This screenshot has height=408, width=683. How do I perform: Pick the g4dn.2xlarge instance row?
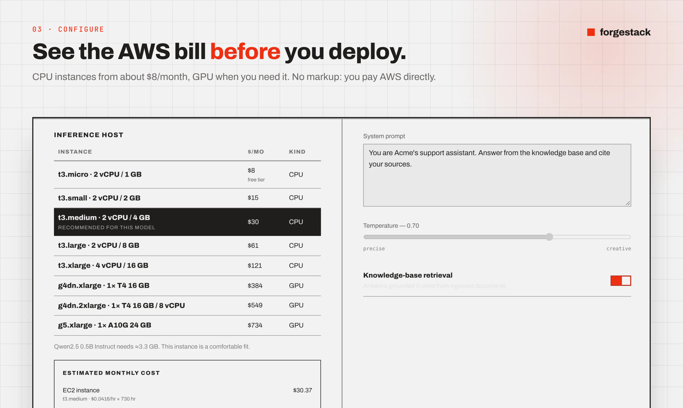187,305
